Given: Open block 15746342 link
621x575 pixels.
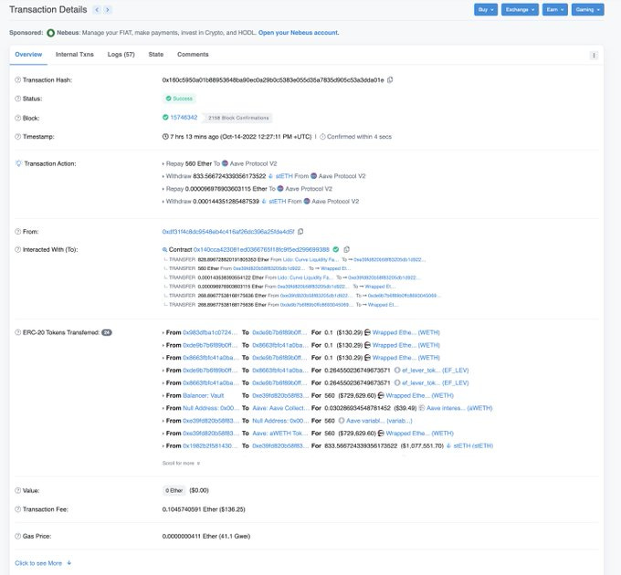Looking at the screenshot, I should point(184,118).
